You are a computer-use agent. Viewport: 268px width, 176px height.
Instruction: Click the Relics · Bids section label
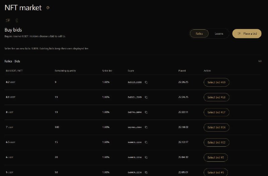[x=12, y=61]
